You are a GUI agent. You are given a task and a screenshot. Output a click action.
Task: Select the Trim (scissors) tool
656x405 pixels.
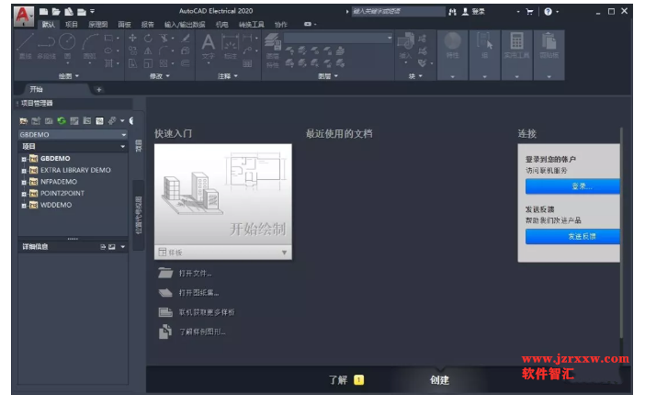coord(164,38)
